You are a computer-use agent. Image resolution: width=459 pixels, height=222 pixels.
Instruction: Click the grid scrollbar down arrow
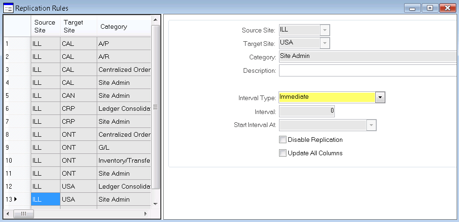click(x=156, y=203)
